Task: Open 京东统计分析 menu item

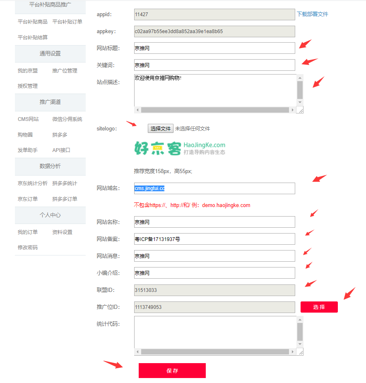Action: pos(32,183)
